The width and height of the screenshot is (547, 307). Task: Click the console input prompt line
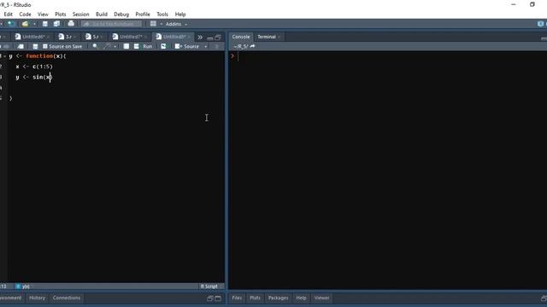click(387, 56)
